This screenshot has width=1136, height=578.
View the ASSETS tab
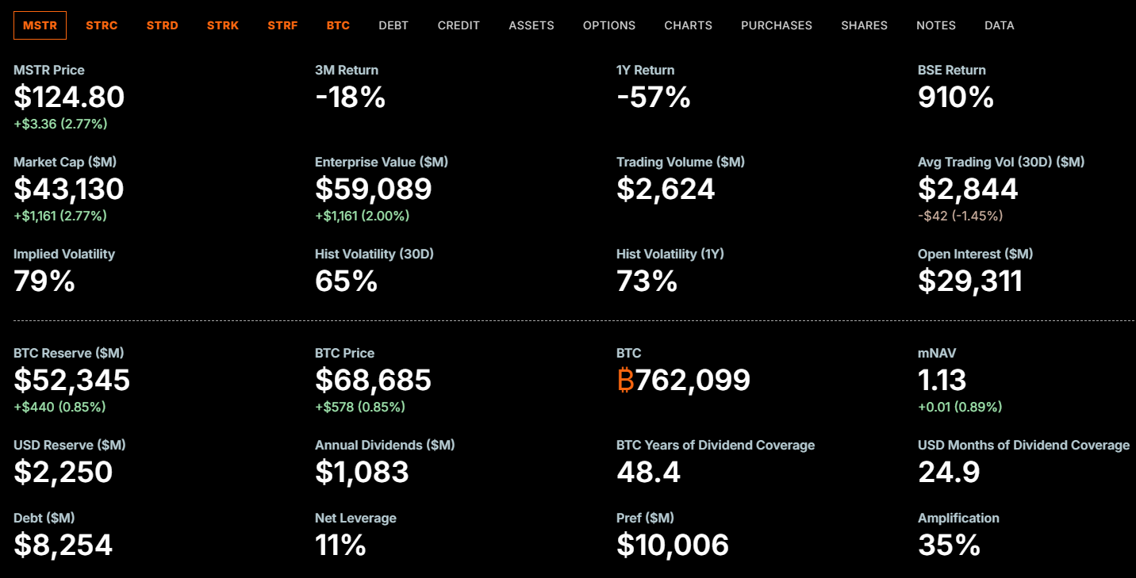pyautogui.click(x=532, y=25)
